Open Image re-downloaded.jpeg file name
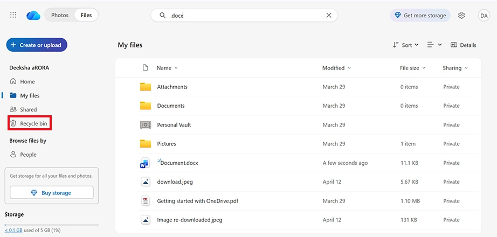Viewport: 497px width, 237px height. click(190, 220)
